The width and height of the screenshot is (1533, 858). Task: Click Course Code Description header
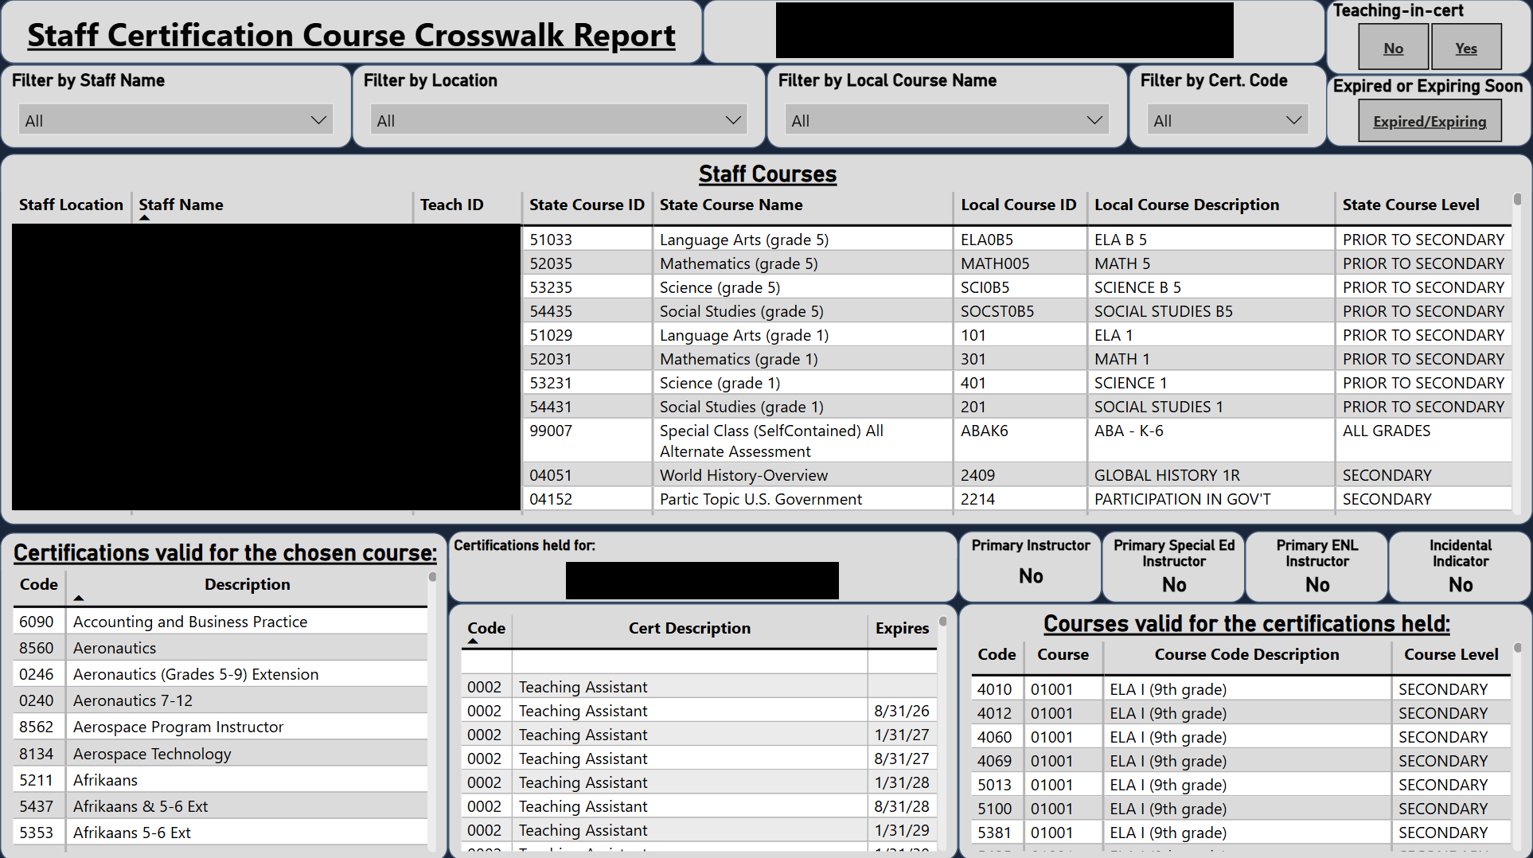point(1246,654)
